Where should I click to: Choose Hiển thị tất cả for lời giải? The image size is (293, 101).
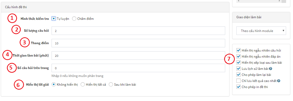pyautogui.click(x=83, y=85)
